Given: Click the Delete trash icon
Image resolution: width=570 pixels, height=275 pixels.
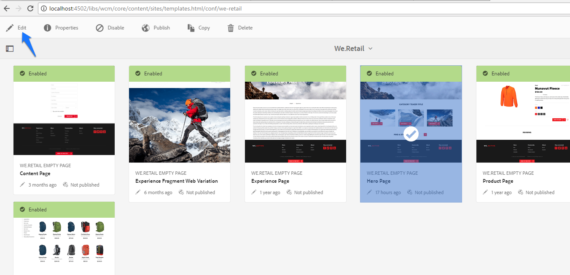Looking at the screenshot, I should pyautogui.click(x=231, y=28).
